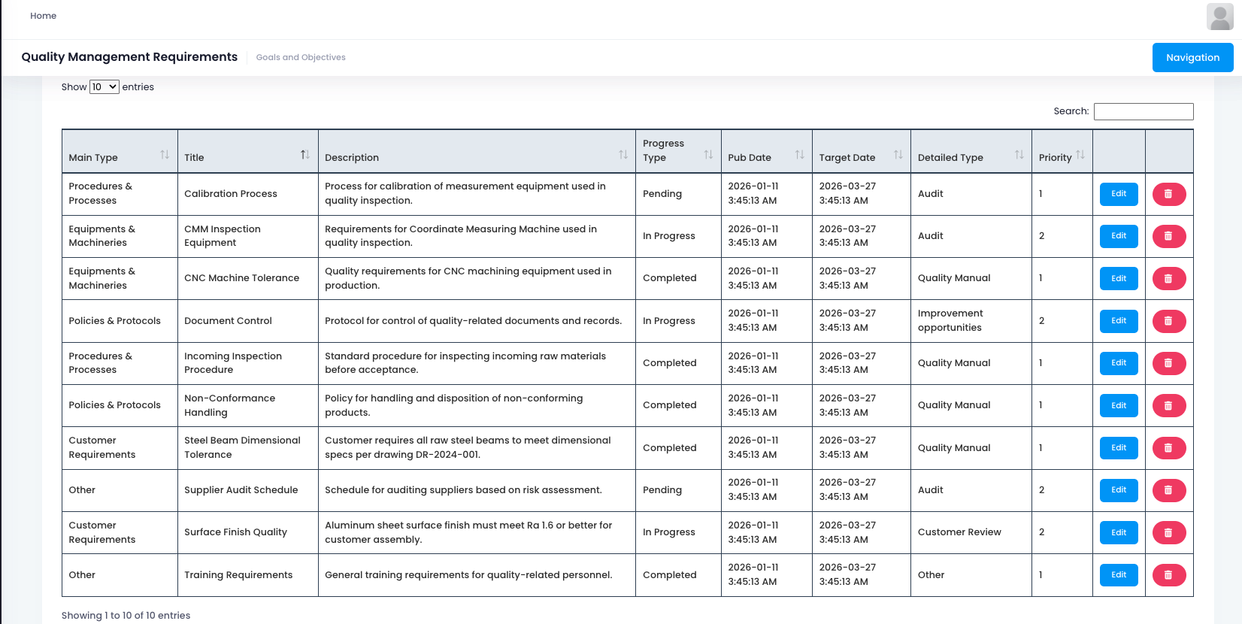
Task: Delete the Document Control entry
Action: pos(1168,321)
